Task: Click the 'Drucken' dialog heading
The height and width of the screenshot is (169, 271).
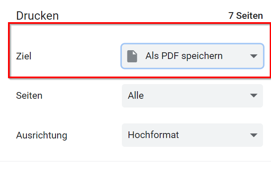Action: pyautogui.click(x=37, y=16)
